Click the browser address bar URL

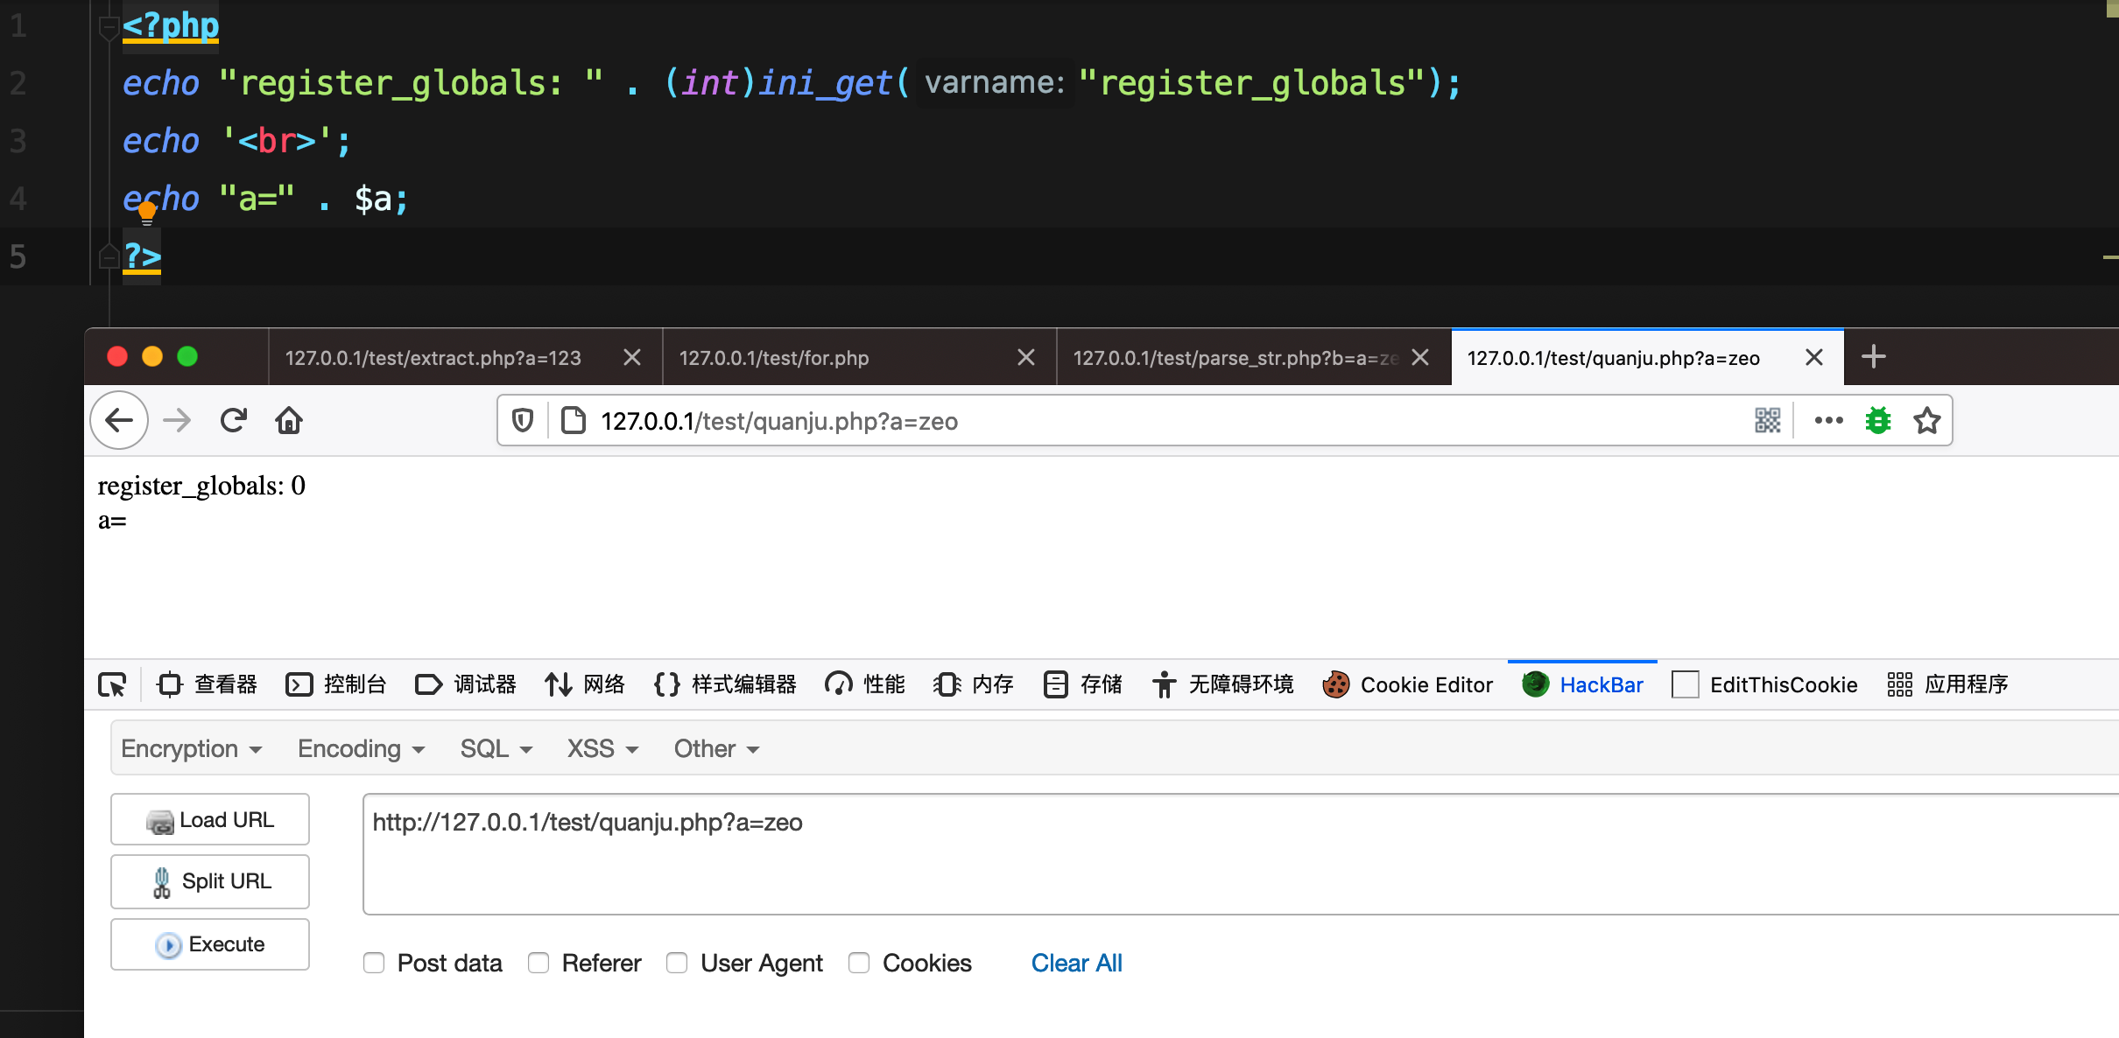point(779,421)
